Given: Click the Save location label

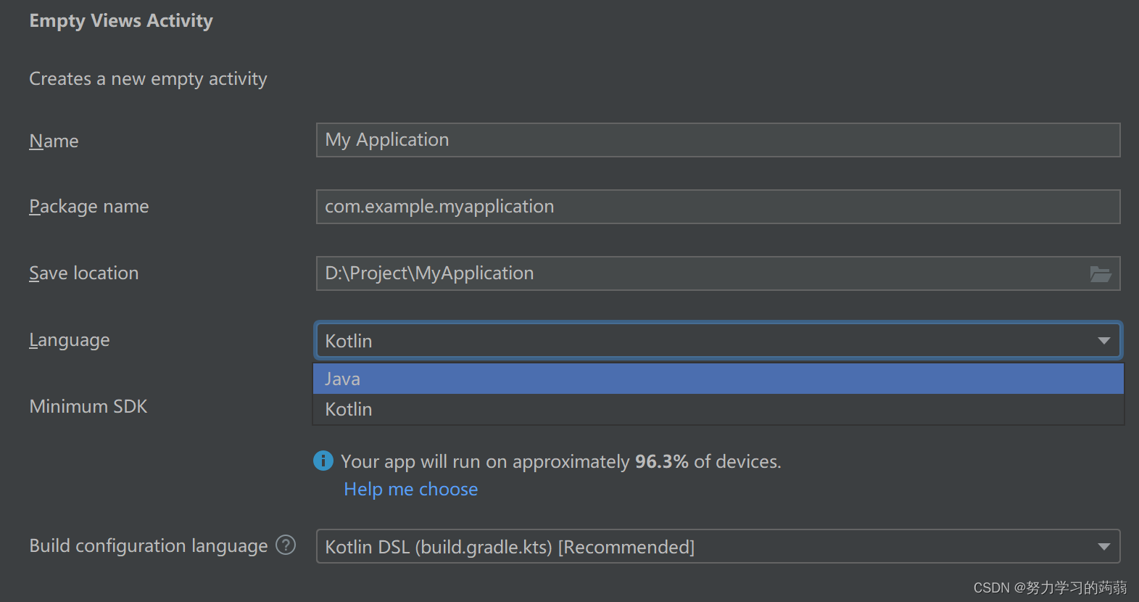Looking at the screenshot, I should [x=83, y=273].
